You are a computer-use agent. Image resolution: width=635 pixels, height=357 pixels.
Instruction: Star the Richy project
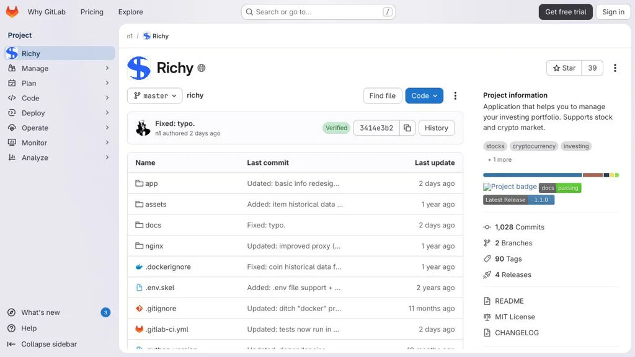click(x=564, y=68)
